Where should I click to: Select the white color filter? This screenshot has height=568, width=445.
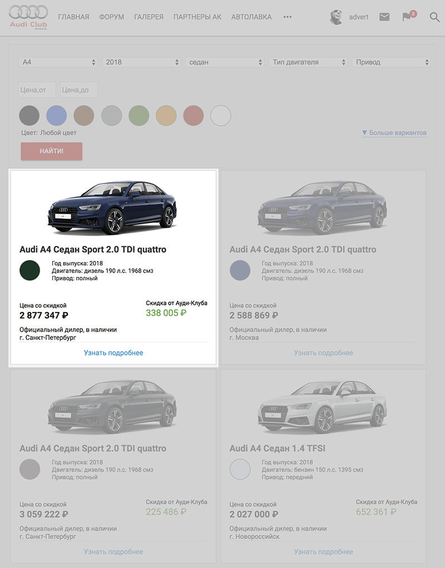[x=220, y=116]
